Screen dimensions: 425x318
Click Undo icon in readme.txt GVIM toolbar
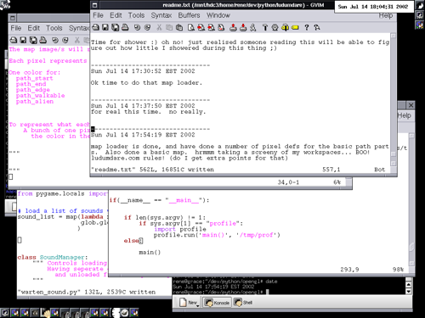click(138, 27)
